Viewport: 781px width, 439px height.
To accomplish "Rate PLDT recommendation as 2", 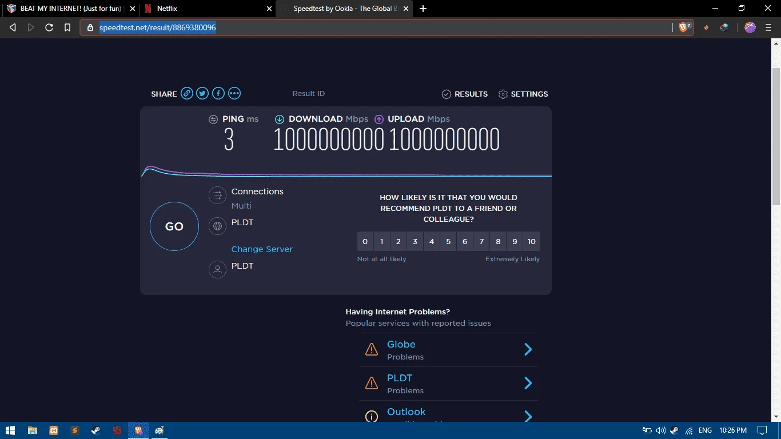I will [399, 242].
